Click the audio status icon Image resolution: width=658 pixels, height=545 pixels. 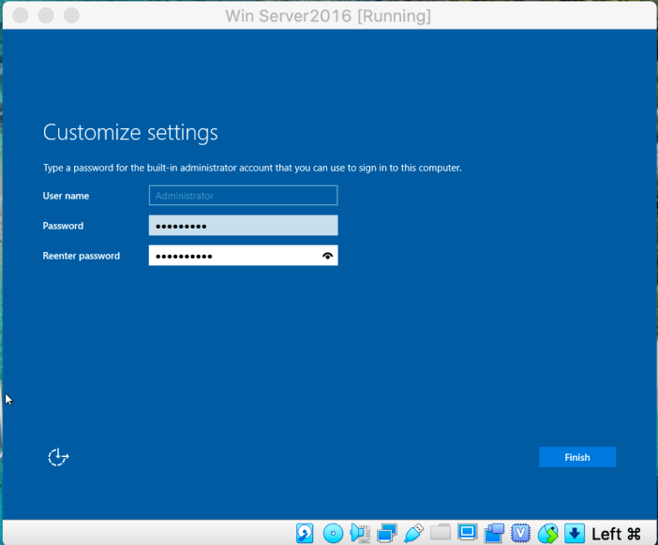point(360,533)
